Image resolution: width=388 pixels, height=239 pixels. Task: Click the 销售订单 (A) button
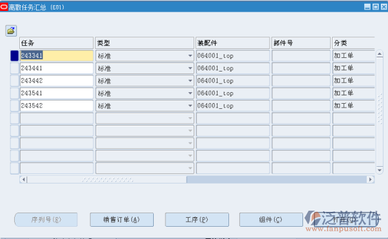[122, 220]
